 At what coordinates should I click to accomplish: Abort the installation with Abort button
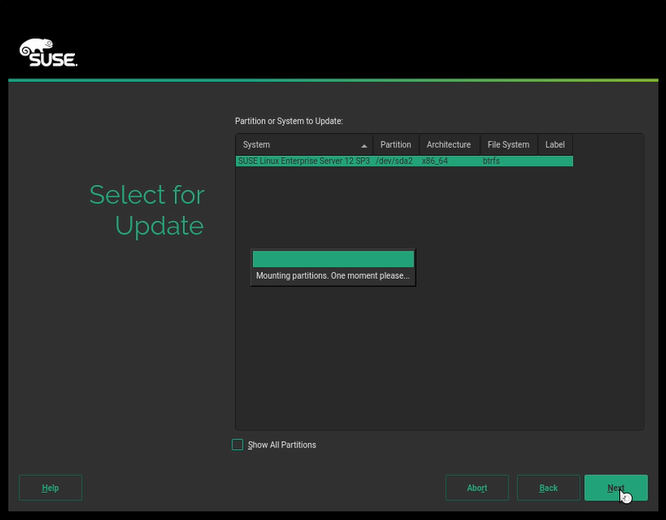[x=477, y=488]
